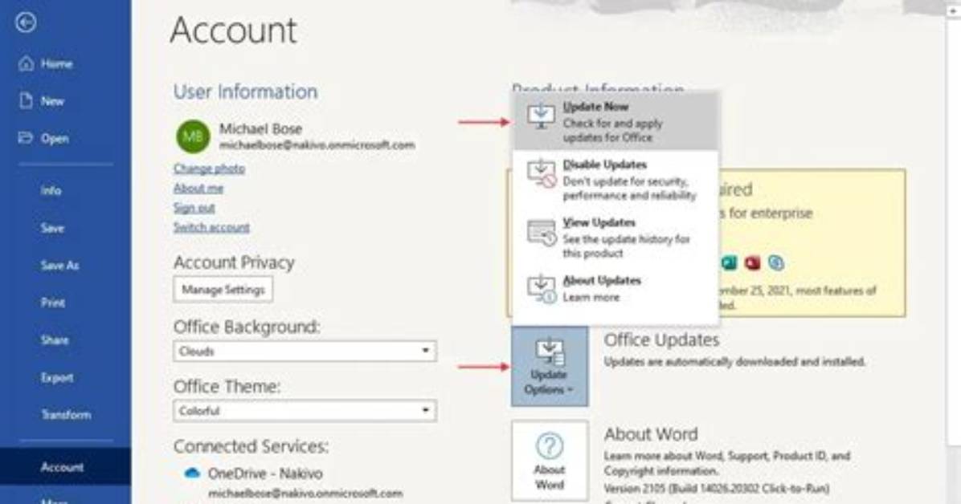Click the MB user avatar
This screenshot has height=504, width=961.
point(193,136)
